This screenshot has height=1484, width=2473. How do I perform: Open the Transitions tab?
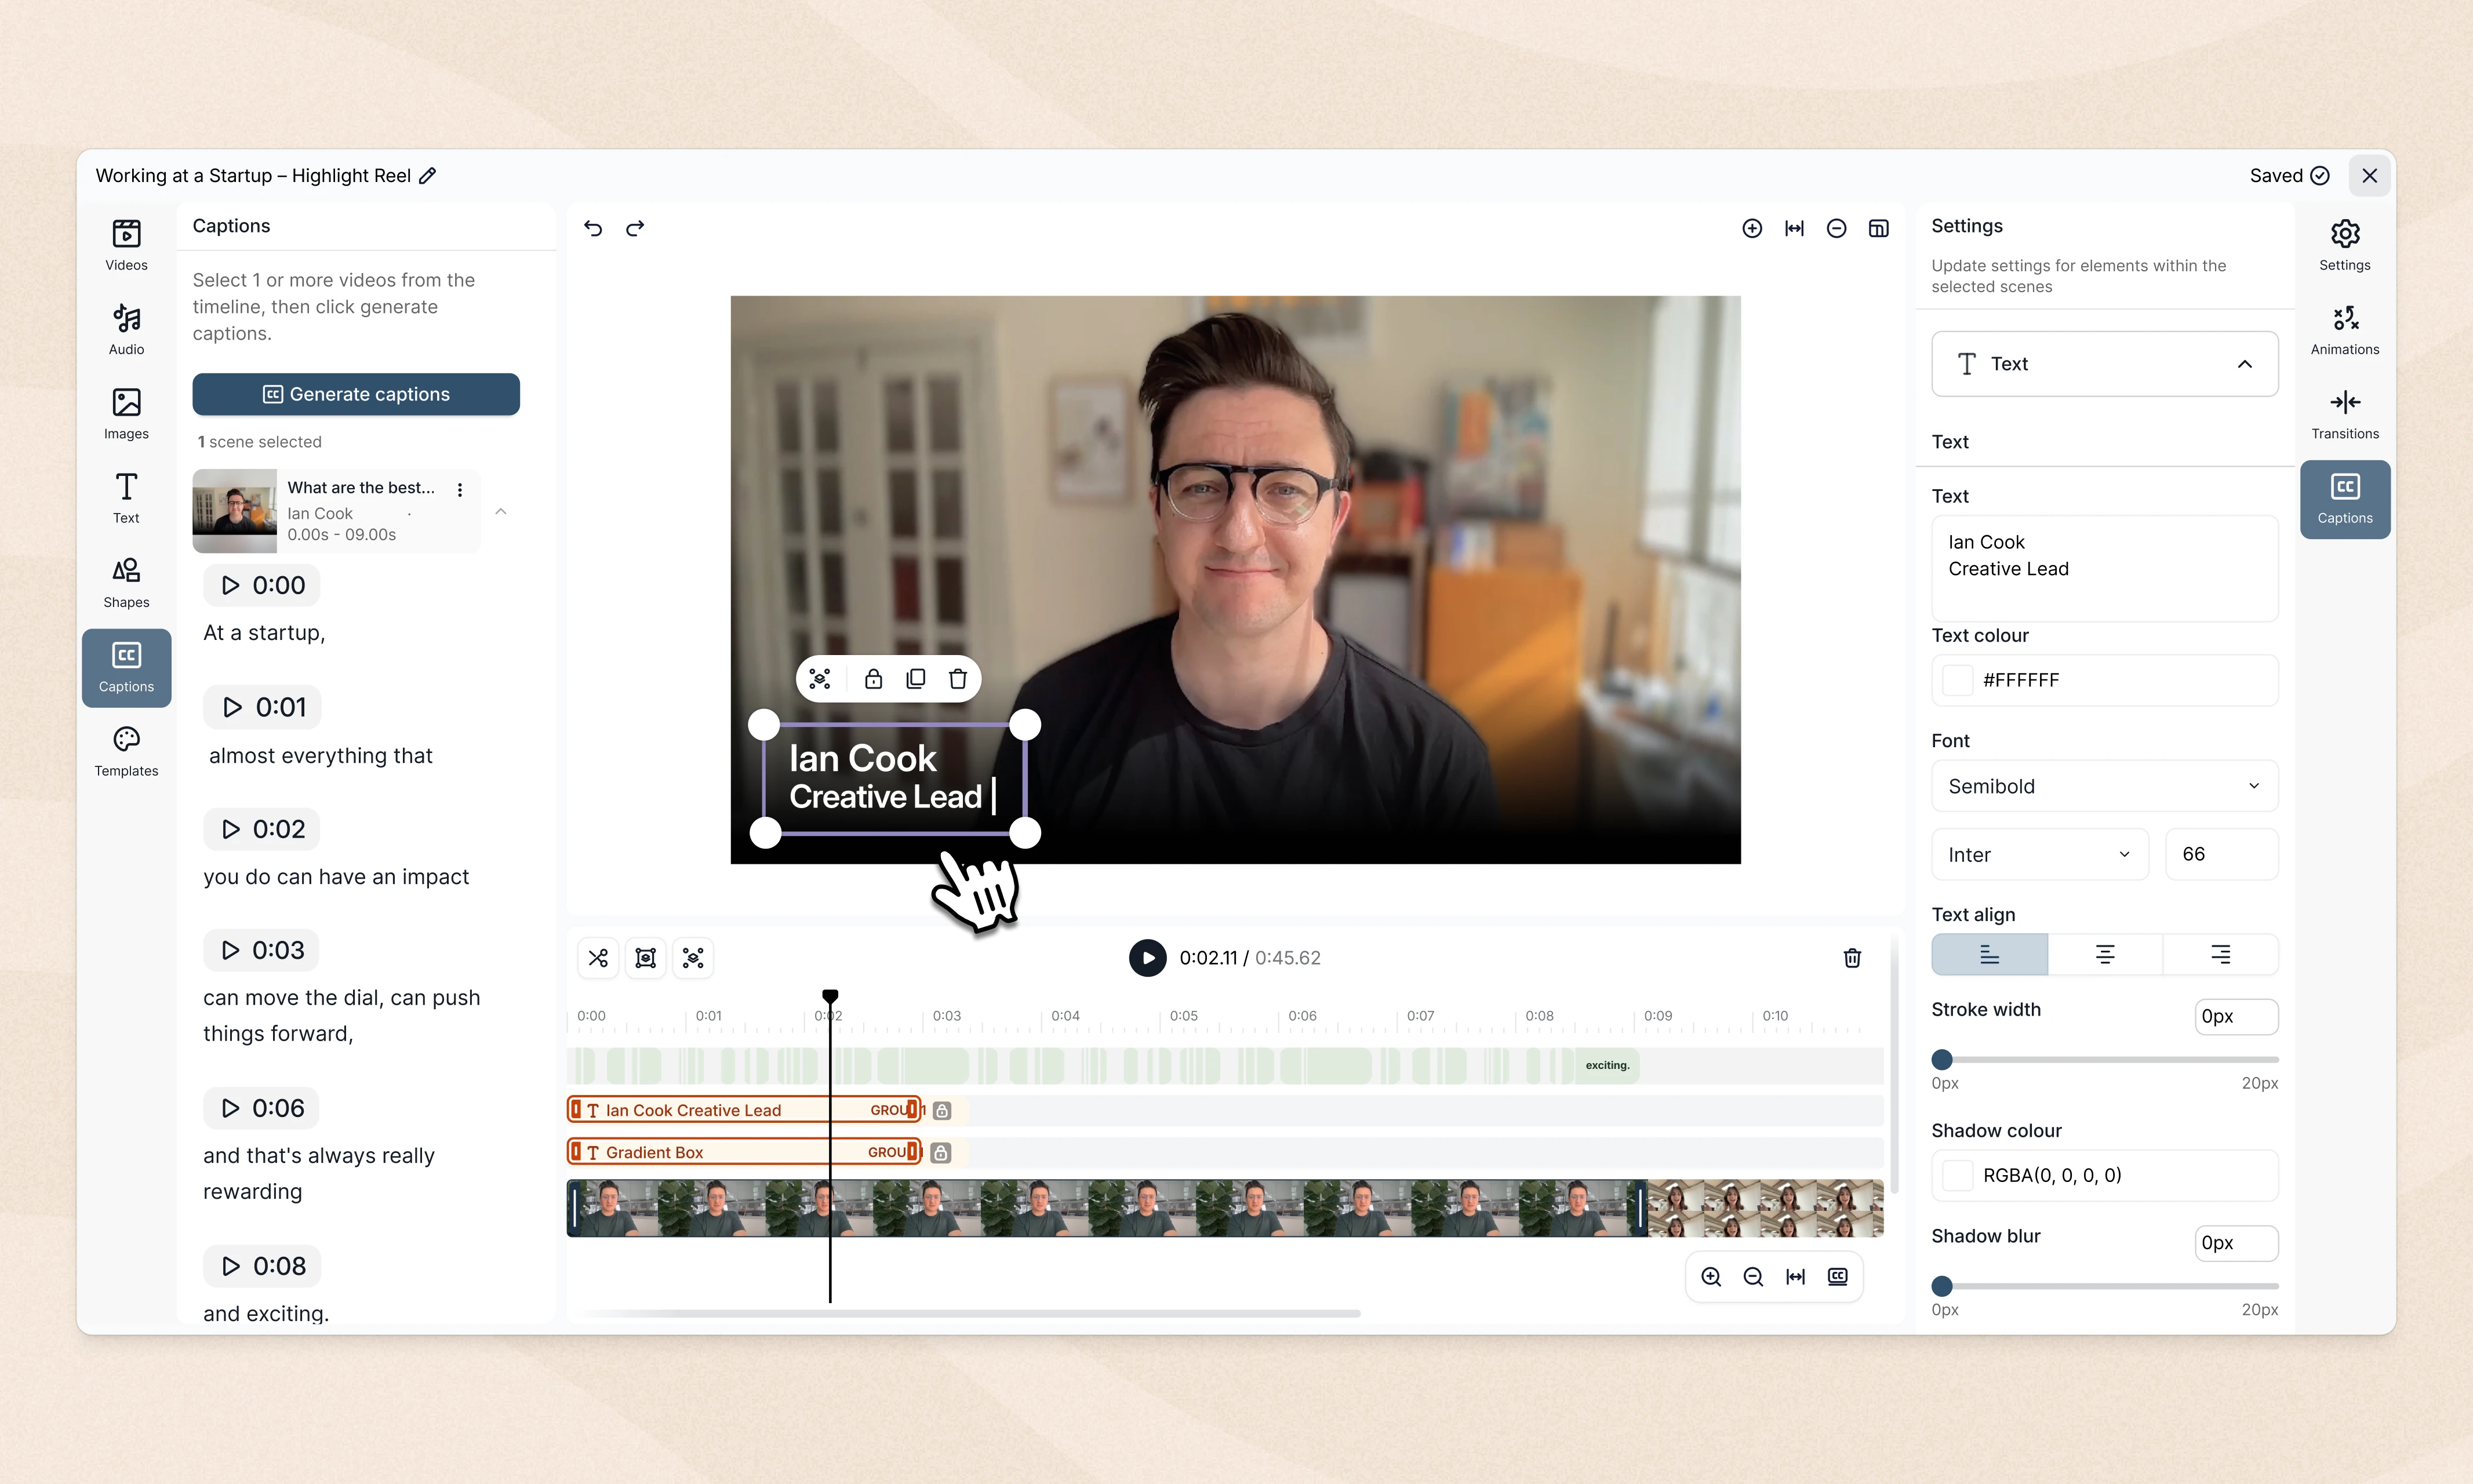coord(2345,414)
